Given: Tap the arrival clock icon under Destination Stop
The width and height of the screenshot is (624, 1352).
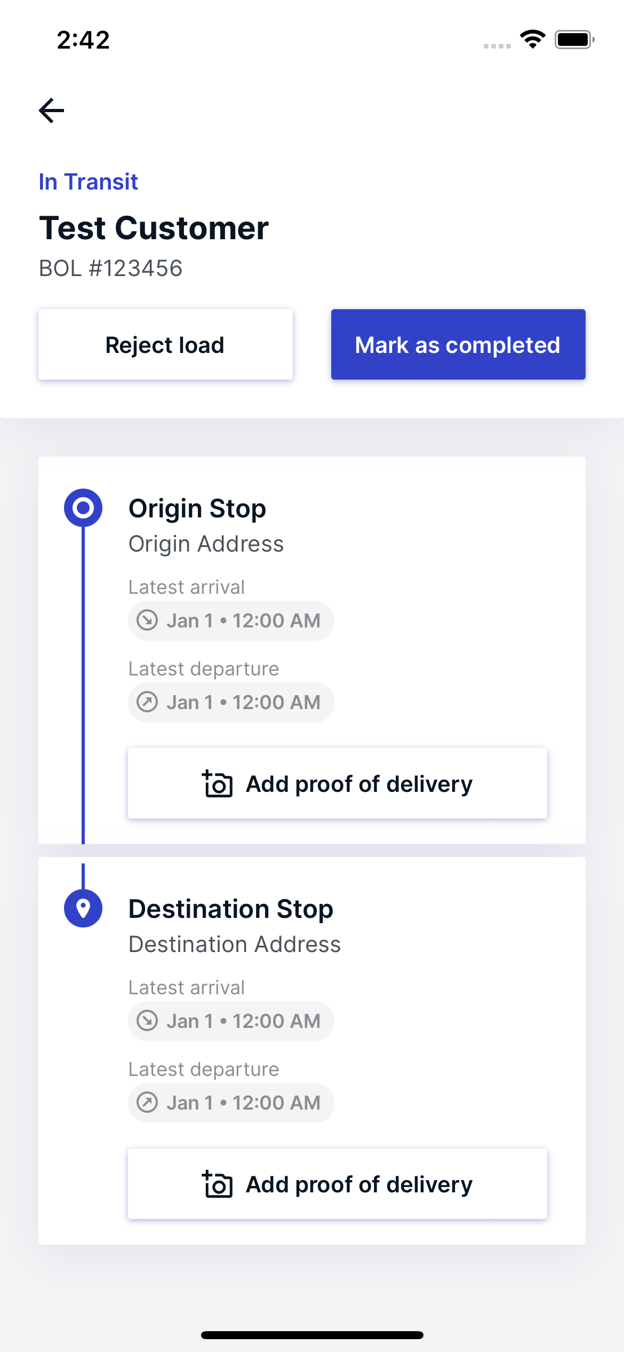Looking at the screenshot, I should click(x=148, y=1020).
